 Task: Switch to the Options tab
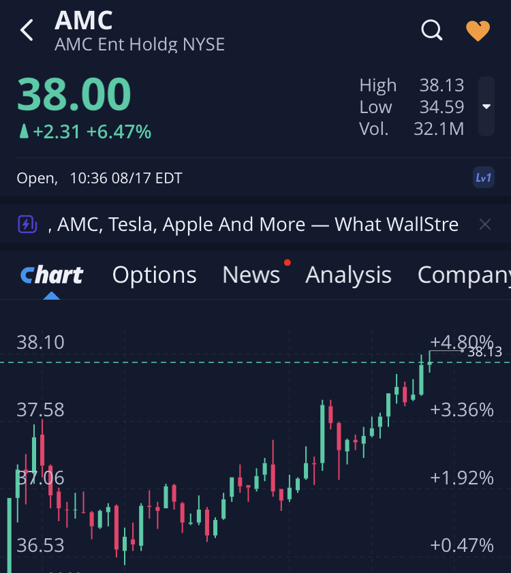[x=154, y=275]
